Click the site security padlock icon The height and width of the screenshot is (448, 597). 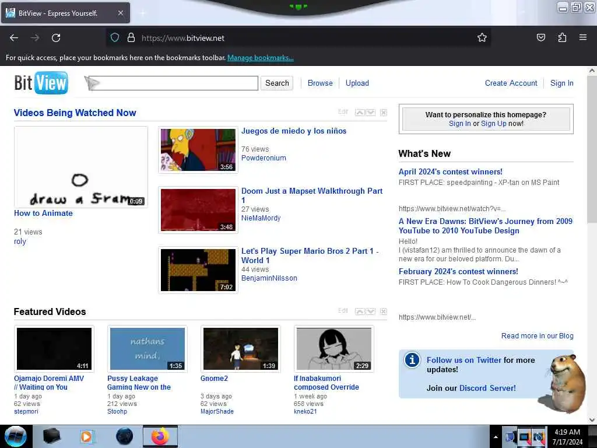point(131,38)
